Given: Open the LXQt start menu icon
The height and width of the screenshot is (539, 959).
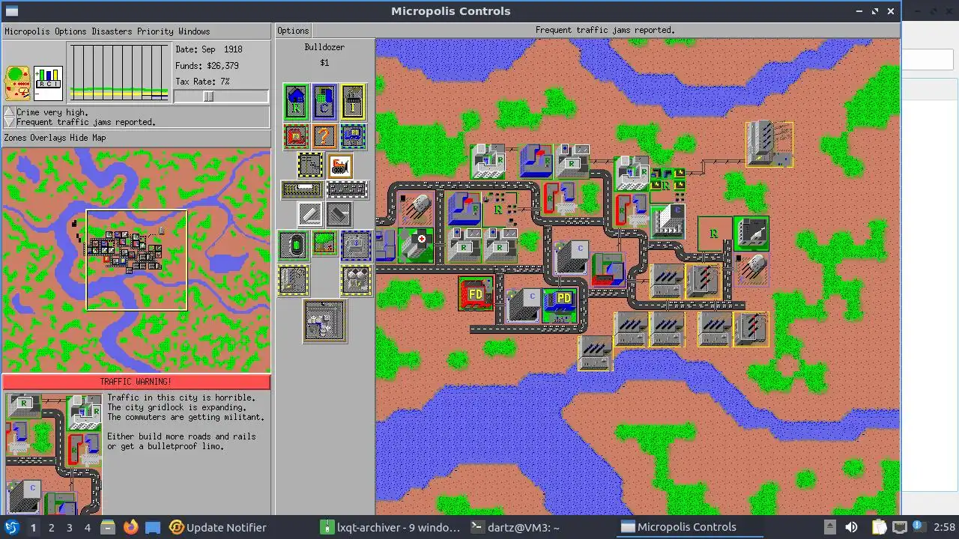Looking at the screenshot, I should pyautogui.click(x=11, y=527).
